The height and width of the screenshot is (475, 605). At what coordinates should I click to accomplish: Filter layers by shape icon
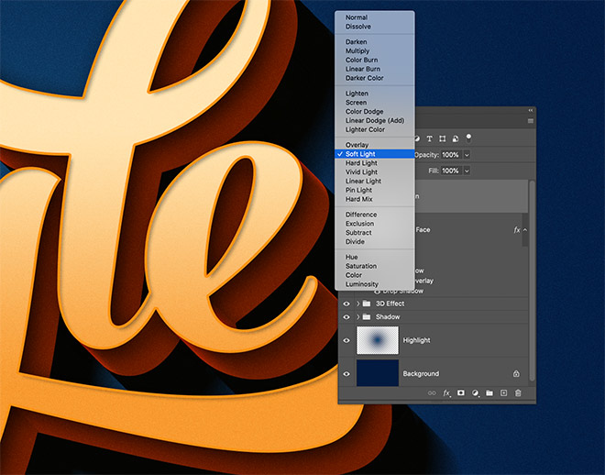pos(442,138)
